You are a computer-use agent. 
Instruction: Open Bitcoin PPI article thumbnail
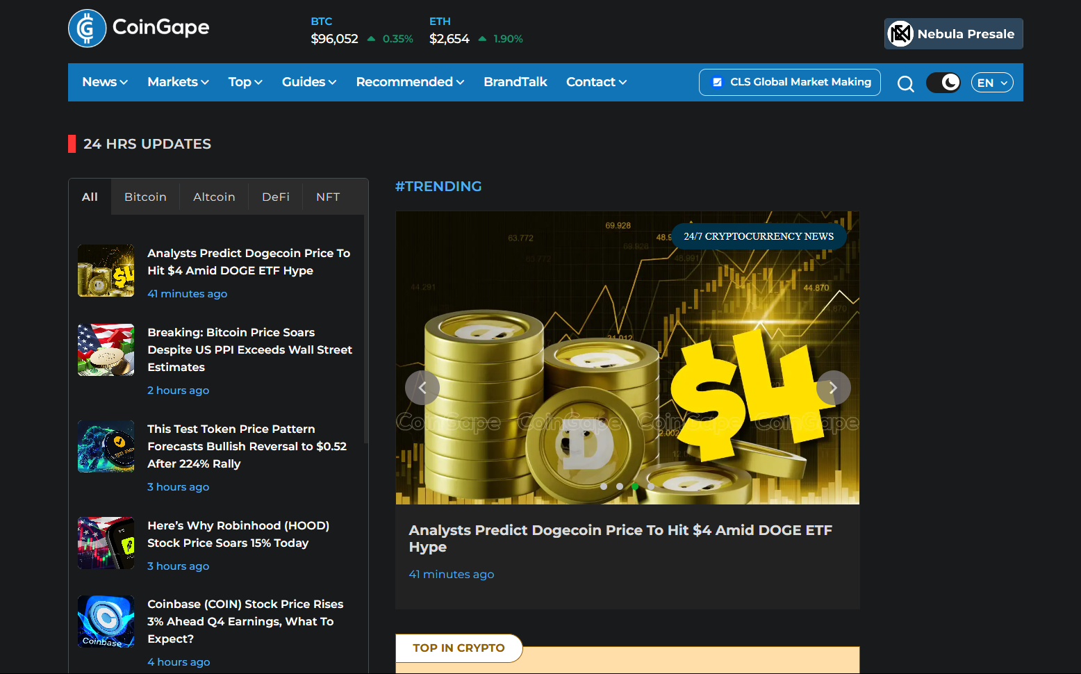106,350
